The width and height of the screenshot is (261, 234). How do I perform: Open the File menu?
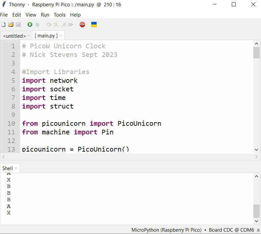click(4, 15)
